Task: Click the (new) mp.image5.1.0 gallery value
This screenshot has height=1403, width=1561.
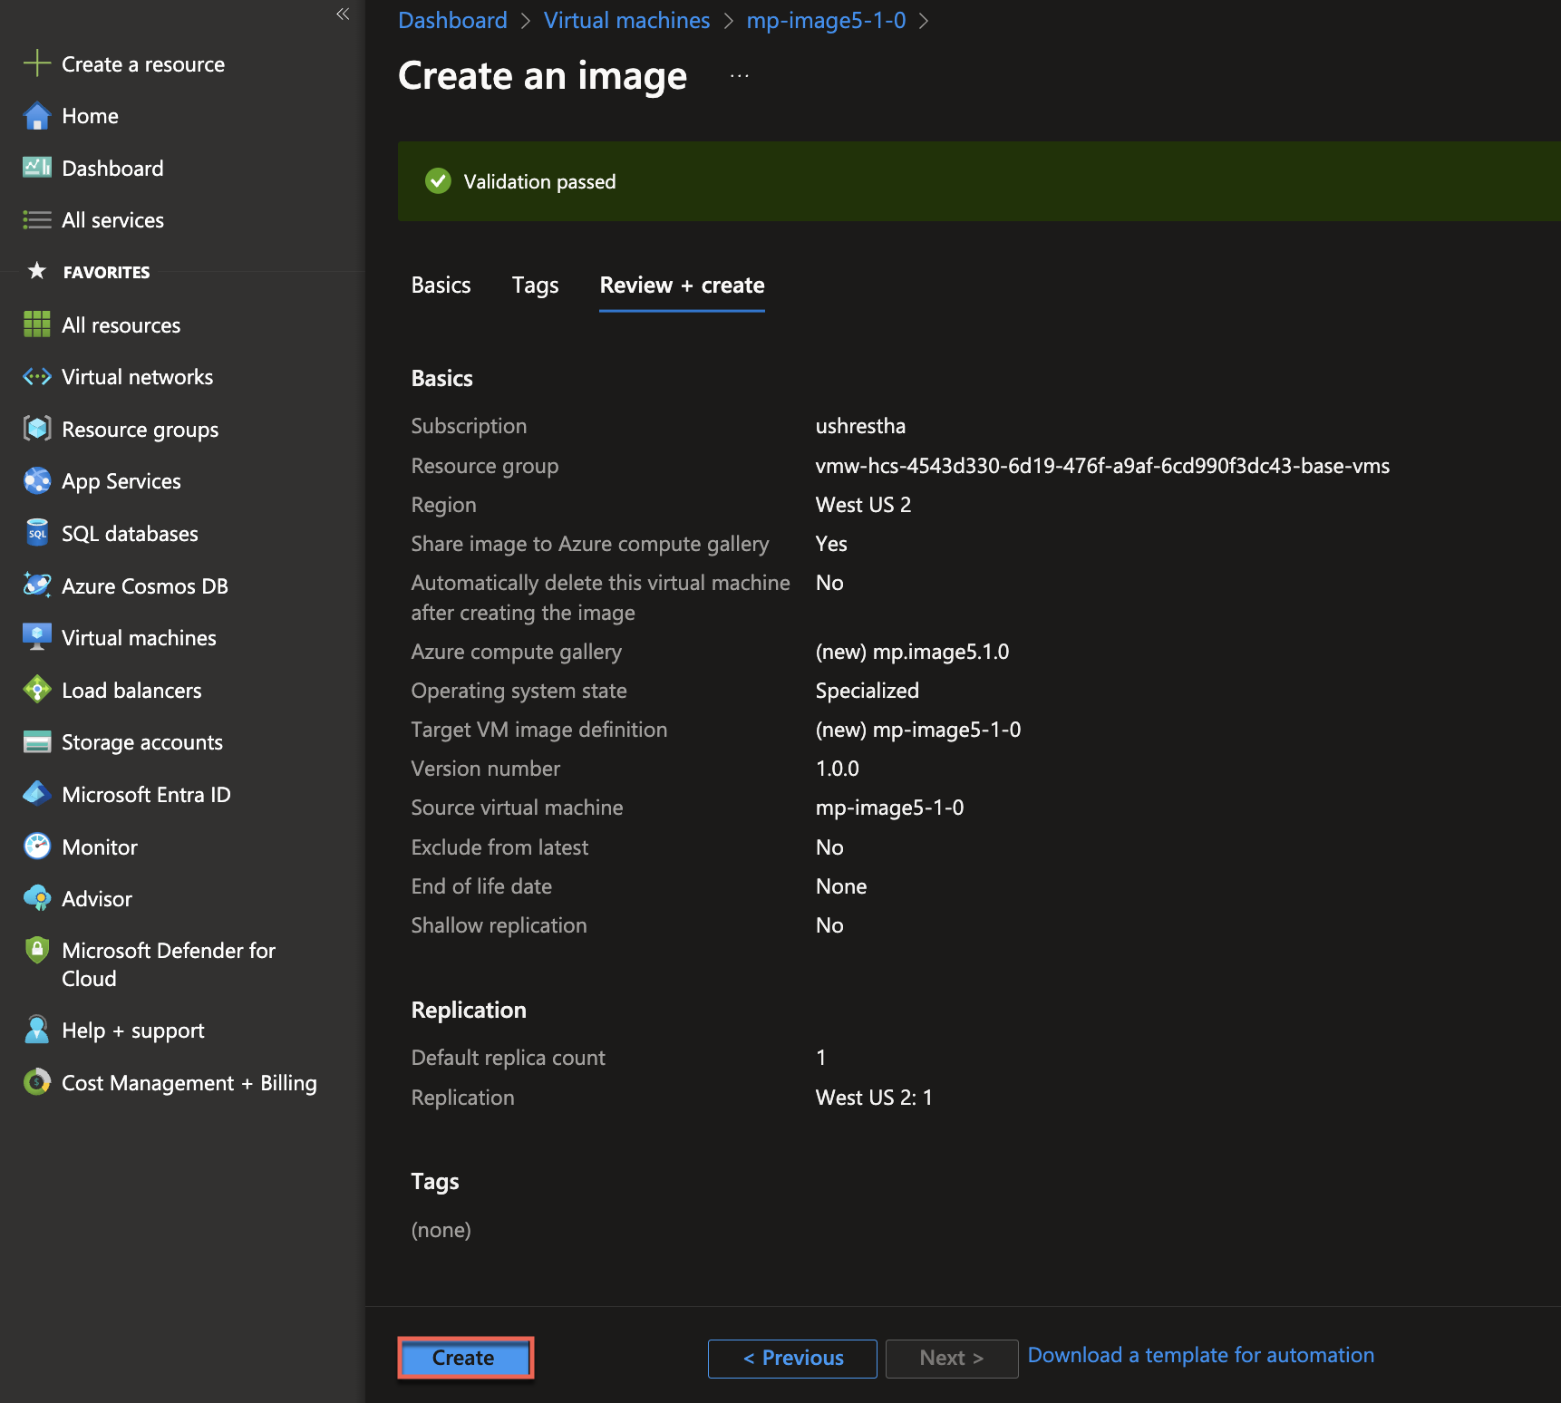Action: (912, 652)
